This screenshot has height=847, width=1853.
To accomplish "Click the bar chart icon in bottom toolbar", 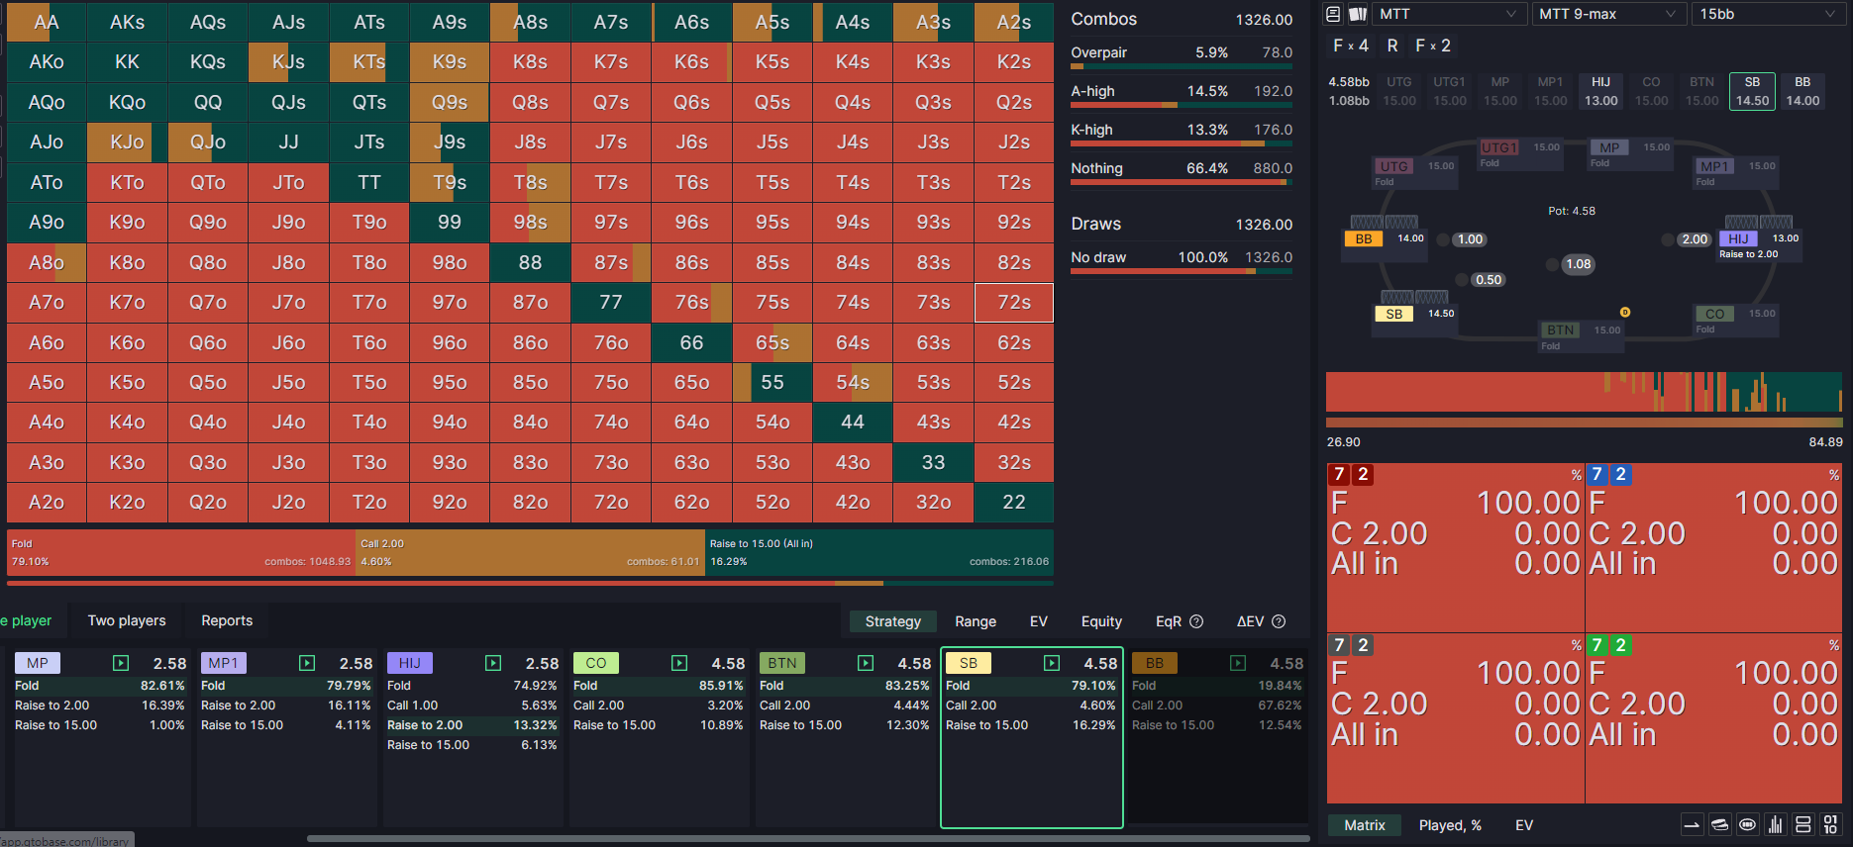I will coord(1776,825).
